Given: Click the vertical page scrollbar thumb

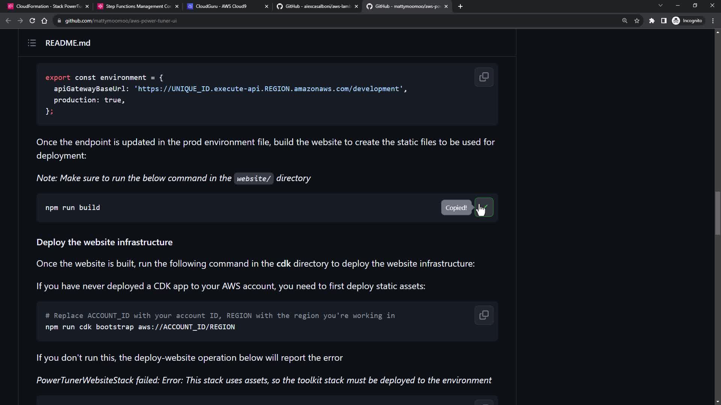Looking at the screenshot, I should (718, 213).
